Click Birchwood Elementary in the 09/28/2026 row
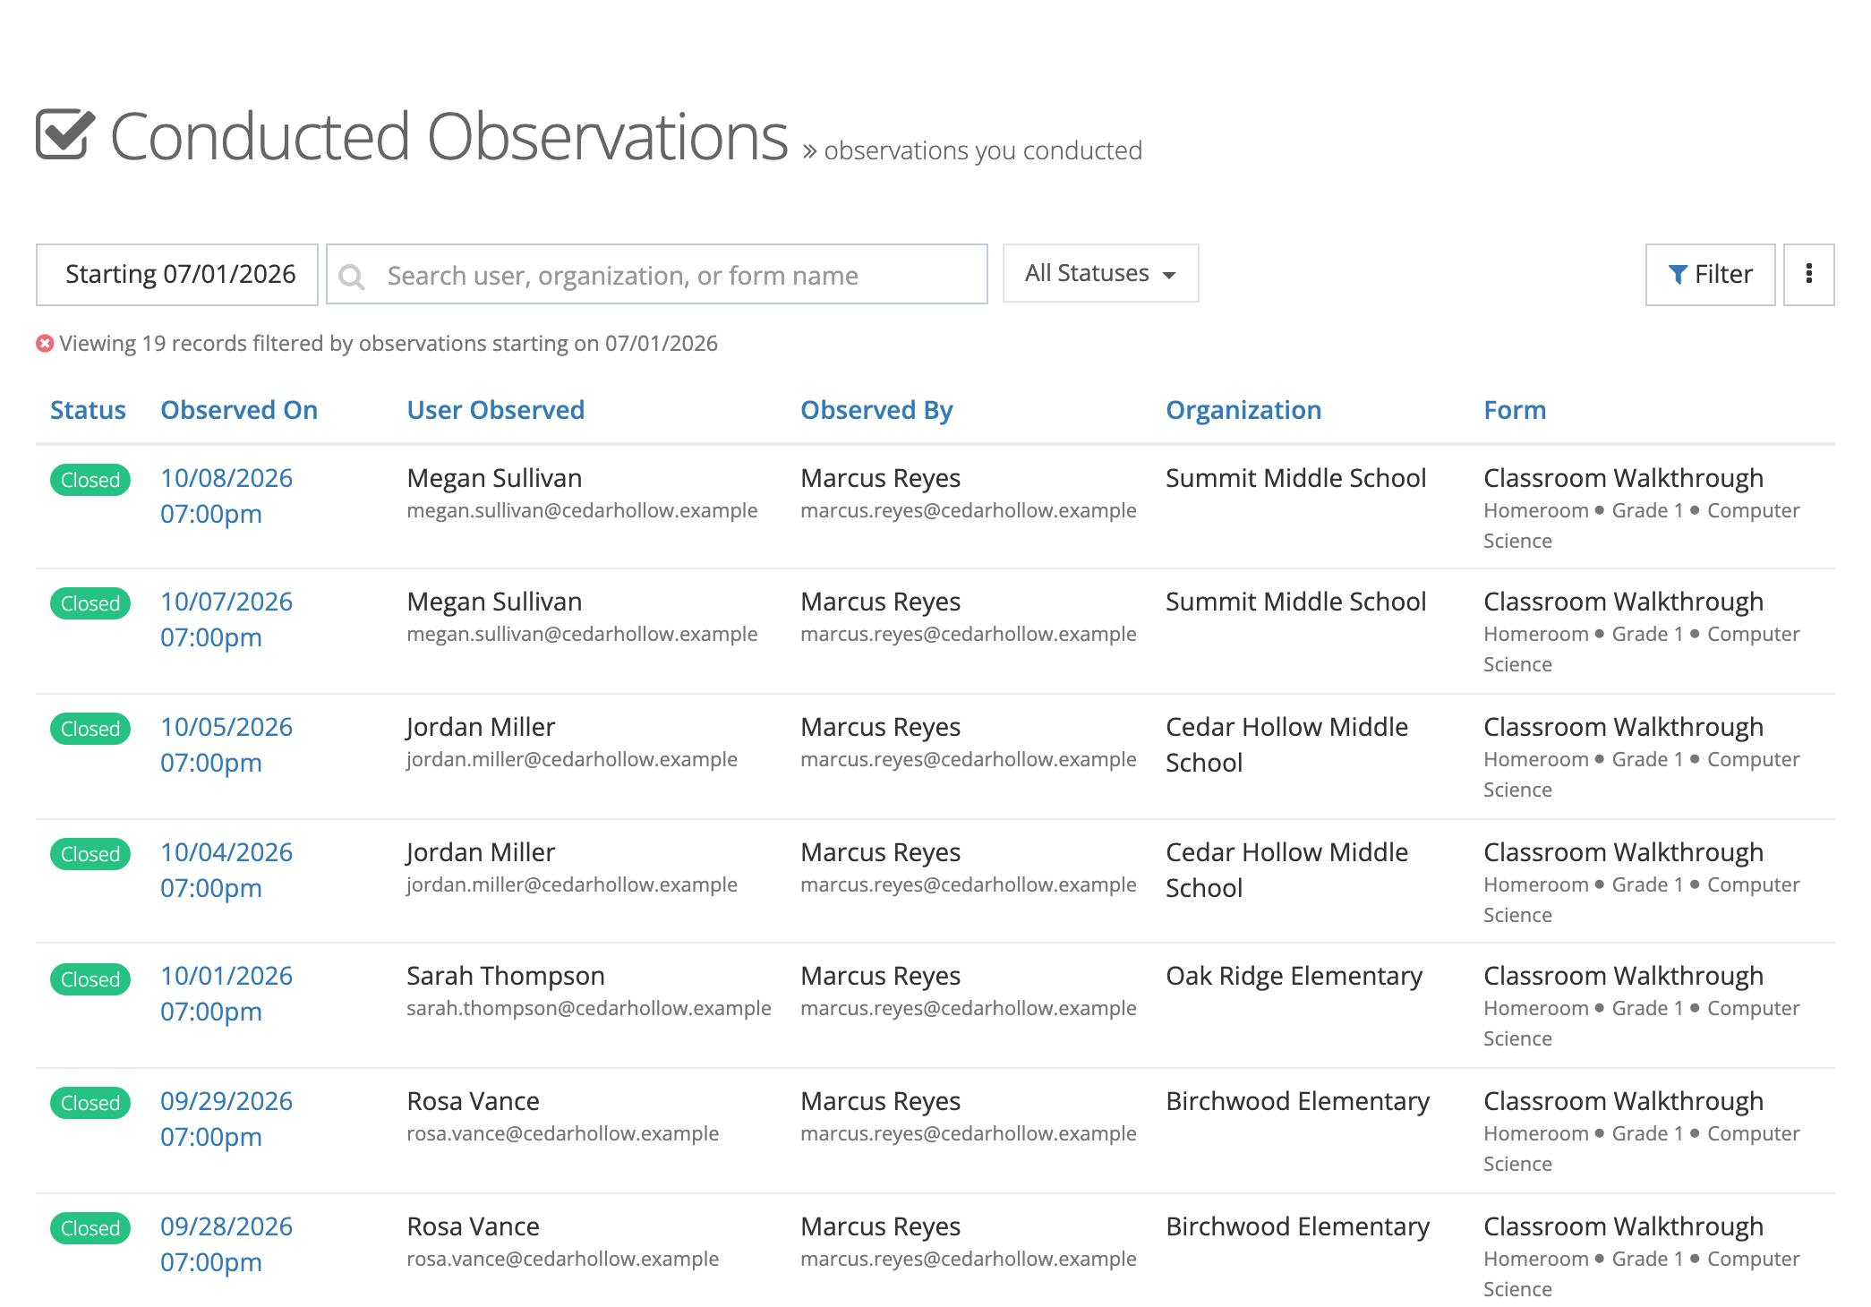Image resolution: width=1871 pixels, height=1307 pixels. pos(1297,1226)
